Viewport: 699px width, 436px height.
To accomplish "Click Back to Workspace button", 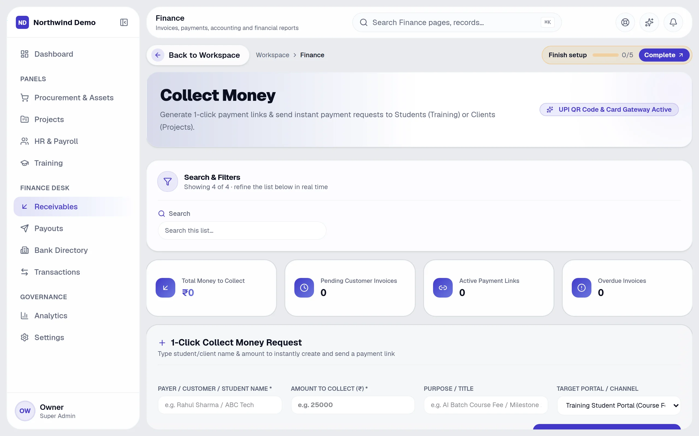I will click(x=198, y=55).
